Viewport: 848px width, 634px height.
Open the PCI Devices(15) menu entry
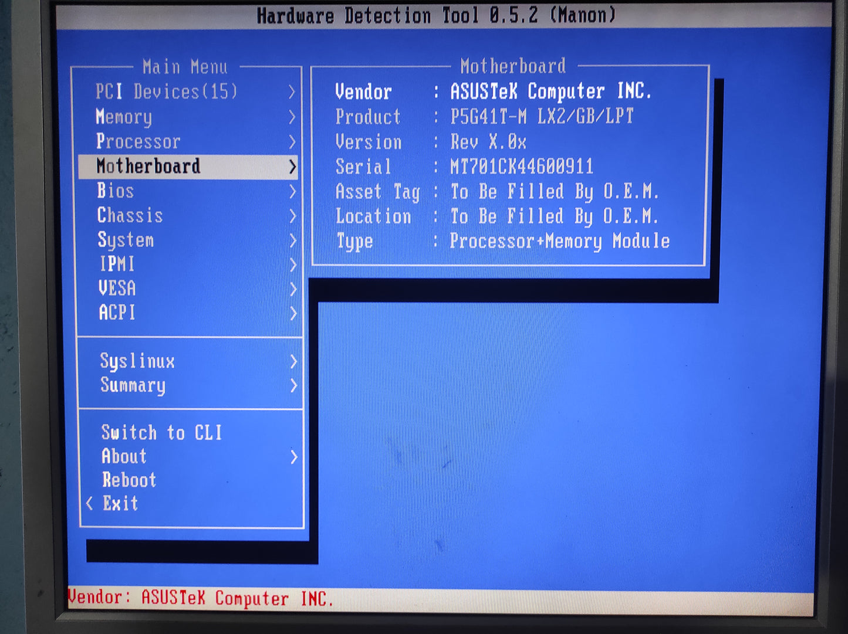click(167, 92)
